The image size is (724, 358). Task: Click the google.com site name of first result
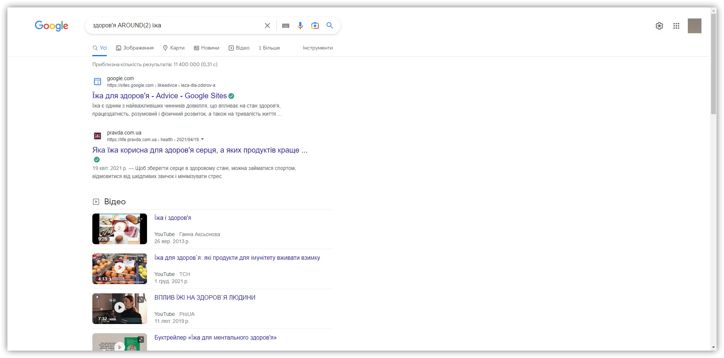(x=120, y=78)
